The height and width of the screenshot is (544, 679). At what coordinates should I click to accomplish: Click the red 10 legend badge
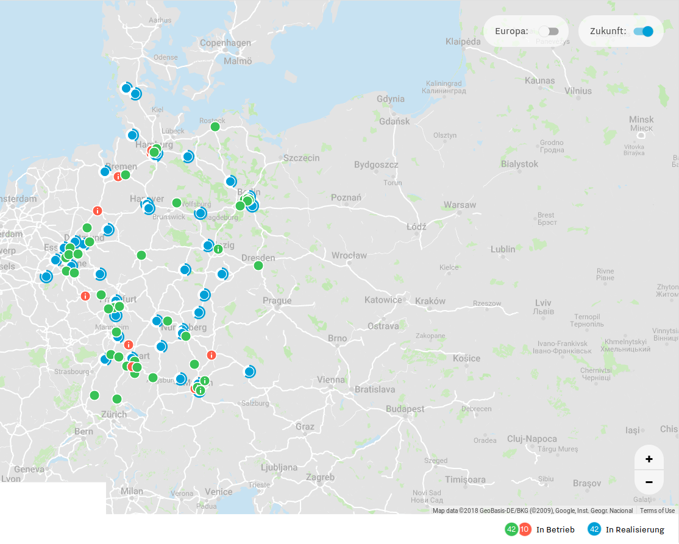[524, 529]
